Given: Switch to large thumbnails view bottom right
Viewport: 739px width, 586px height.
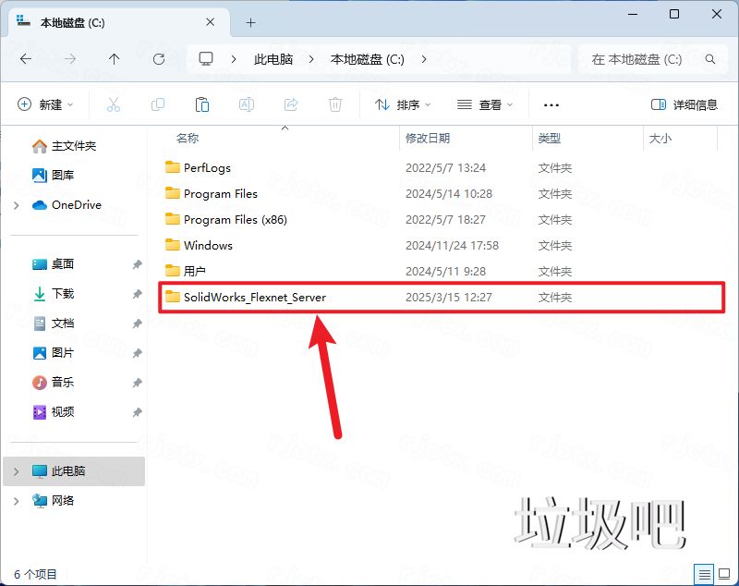Looking at the screenshot, I should [724, 574].
